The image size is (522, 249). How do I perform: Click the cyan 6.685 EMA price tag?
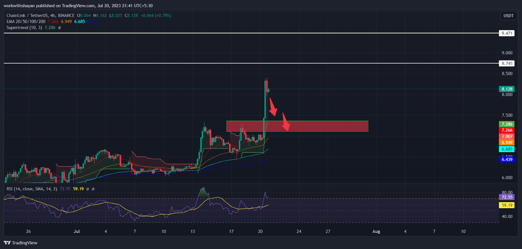coord(506,149)
